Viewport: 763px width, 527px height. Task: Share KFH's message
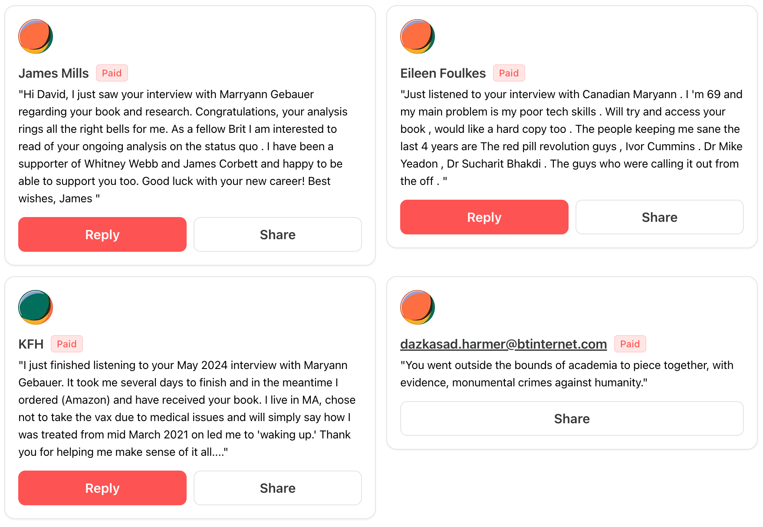click(278, 488)
